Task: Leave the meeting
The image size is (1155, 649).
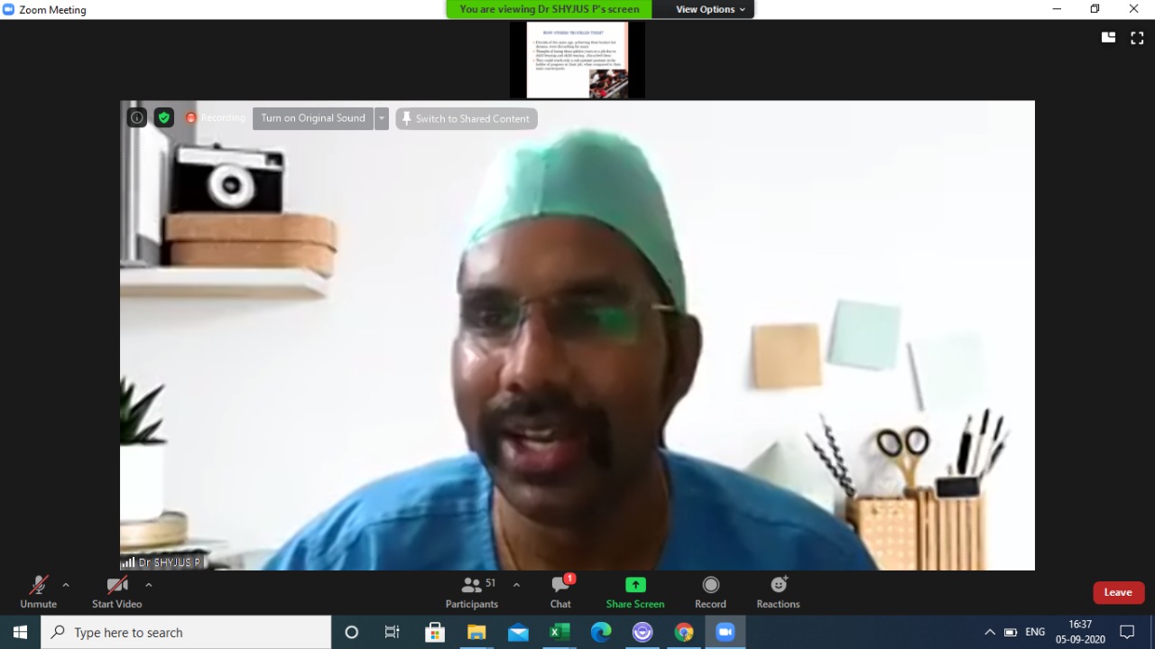Action: (x=1118, y=592)
